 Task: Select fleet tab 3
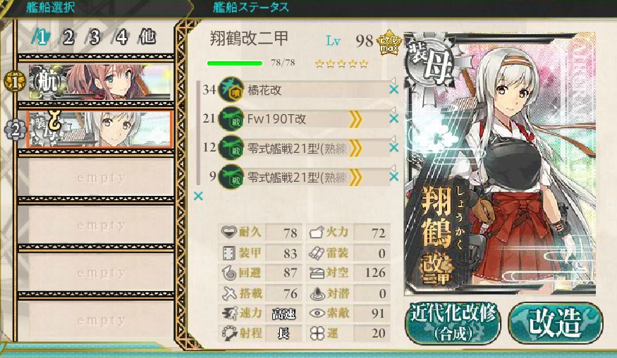pos(94,37)
